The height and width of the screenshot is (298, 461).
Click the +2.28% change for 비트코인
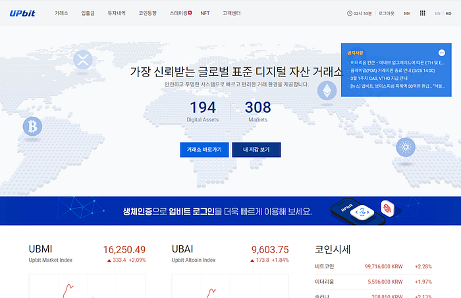click(x=423, y=266)
